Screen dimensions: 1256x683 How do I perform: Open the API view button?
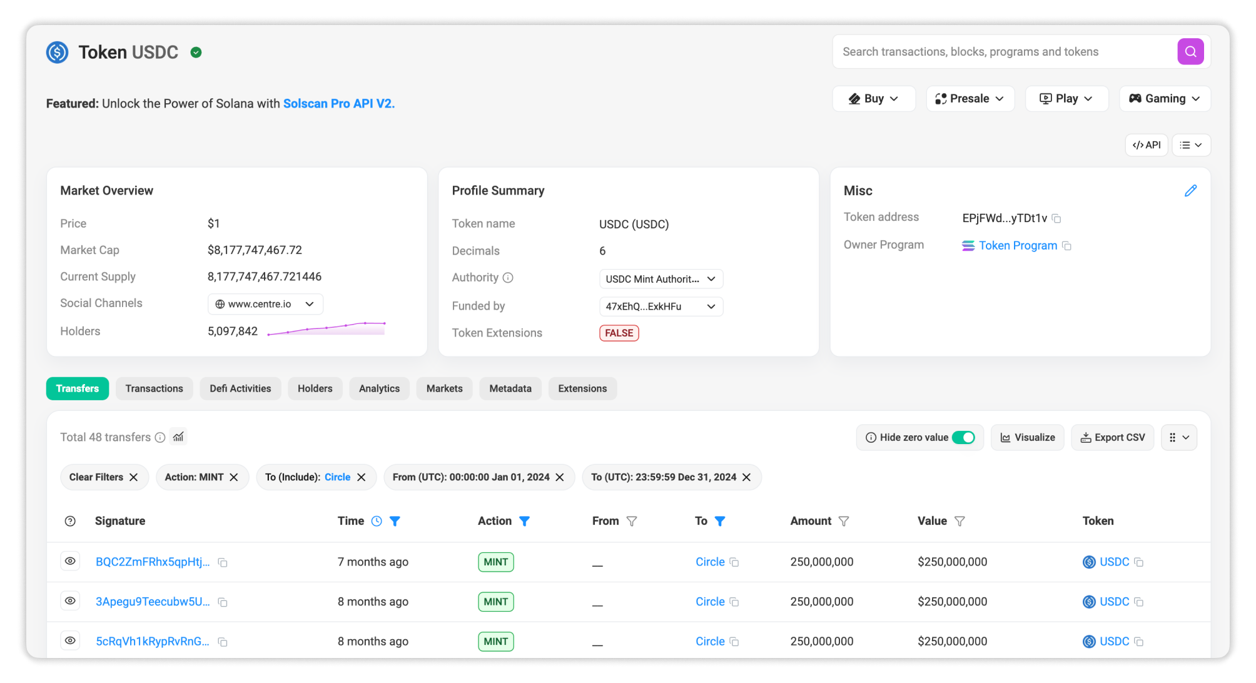pos(1147,144)
